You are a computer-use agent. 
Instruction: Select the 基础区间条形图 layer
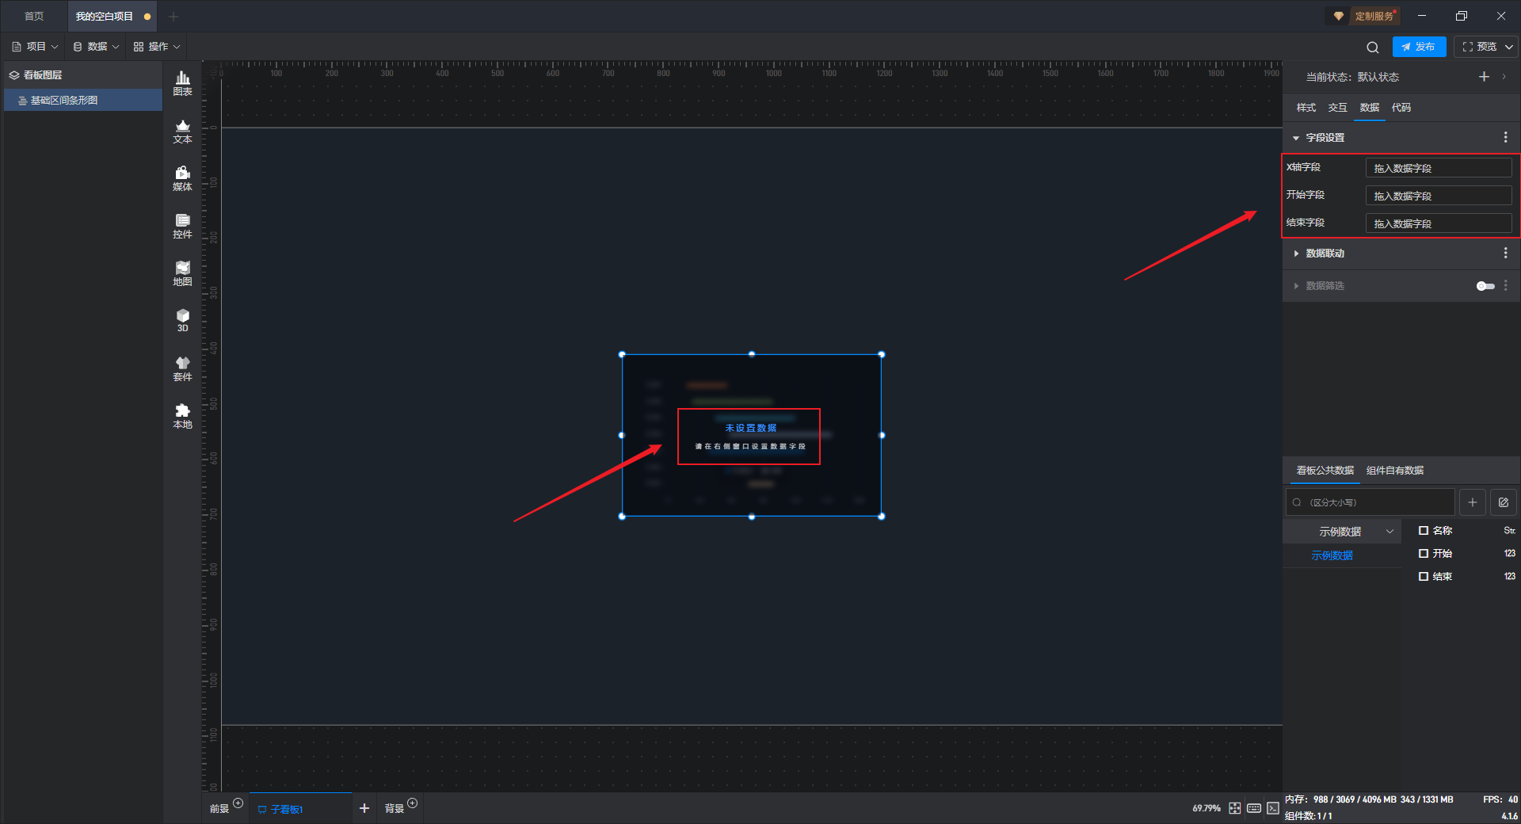coord(83,101)
